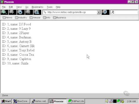139x104 pixels.
Task: Click the volume speaker tray icon
Action: point(107,101)
